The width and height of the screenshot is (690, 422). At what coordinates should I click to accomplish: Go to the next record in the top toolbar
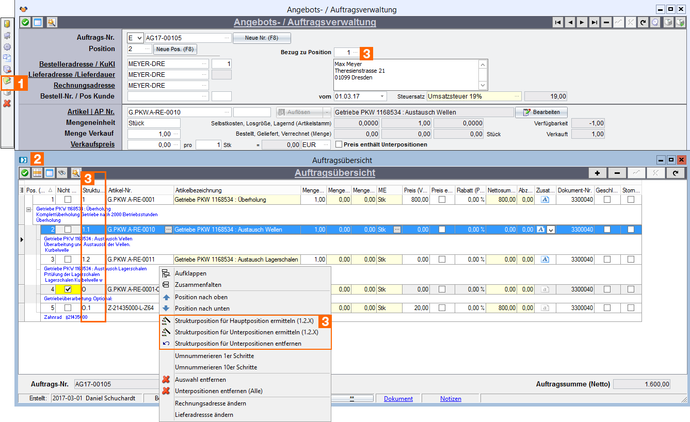click(582, 22)
